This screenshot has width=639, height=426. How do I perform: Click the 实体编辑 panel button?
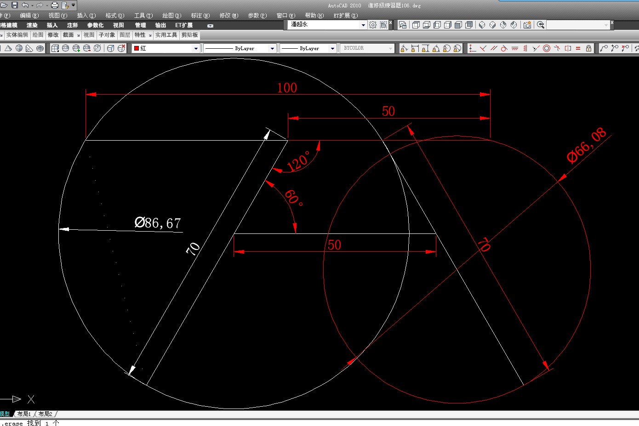pos(17,35)
